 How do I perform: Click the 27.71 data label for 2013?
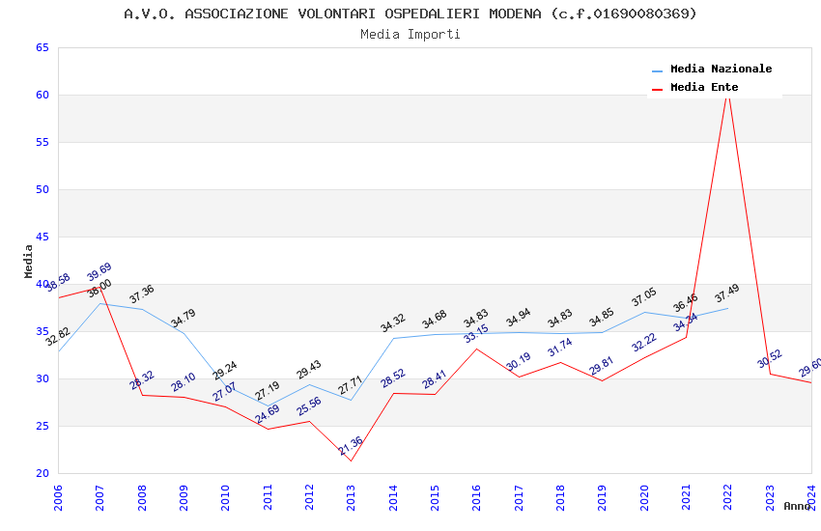click(x=350, y=385)
